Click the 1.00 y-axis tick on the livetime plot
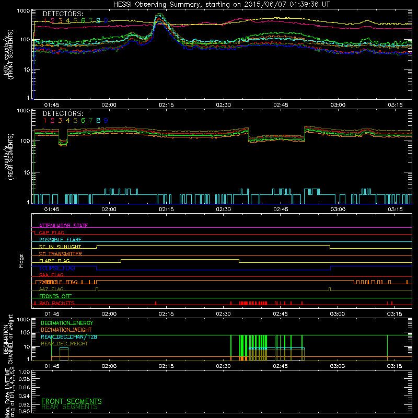418x418 pixels. click(x=24, y=372)
